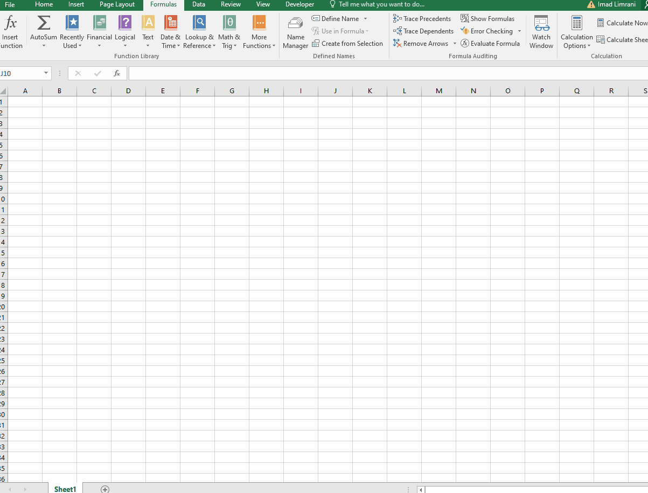Click the Insert Function fx icon
Screen dimensions: 648x493
[10, 24]
